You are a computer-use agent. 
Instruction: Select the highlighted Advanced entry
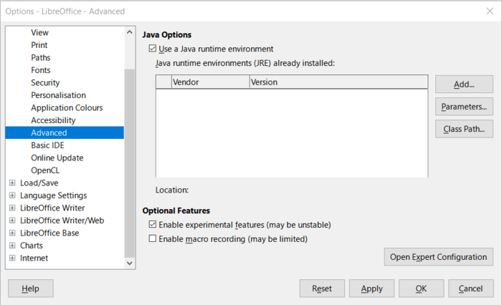coord(65,132)
